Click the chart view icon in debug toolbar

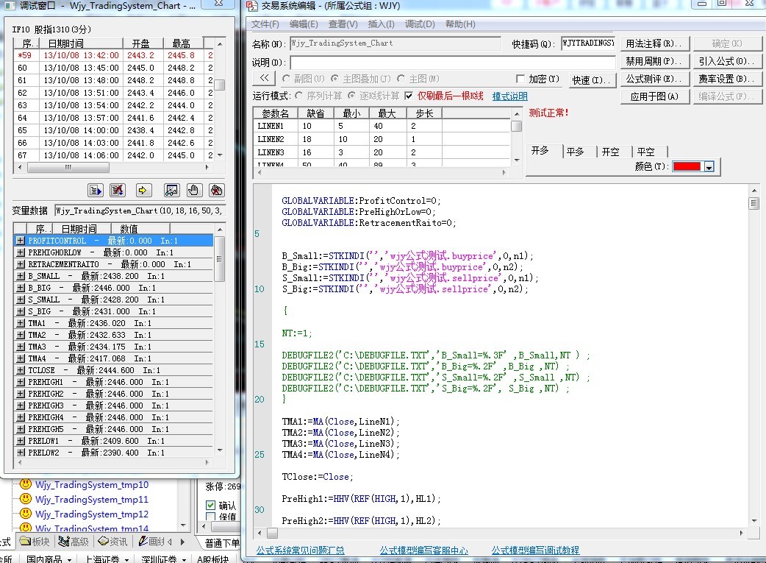(x=171, y=191)
